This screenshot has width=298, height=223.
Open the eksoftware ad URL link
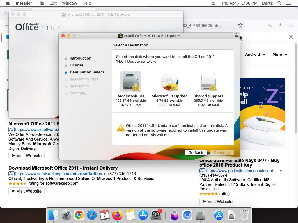[x=37, y=130]
